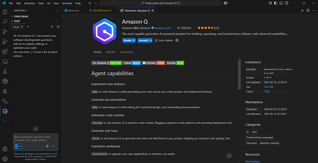Show additional views via activity bar ellipsis
This screenshot has width=318, height=163.
(5, 121)
